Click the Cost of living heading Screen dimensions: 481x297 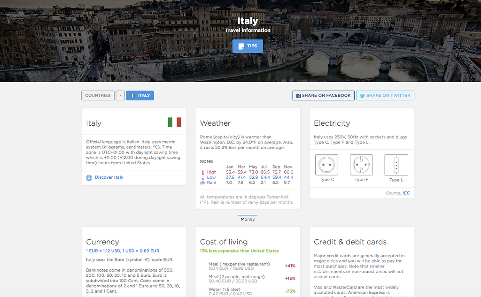point(224,242)
